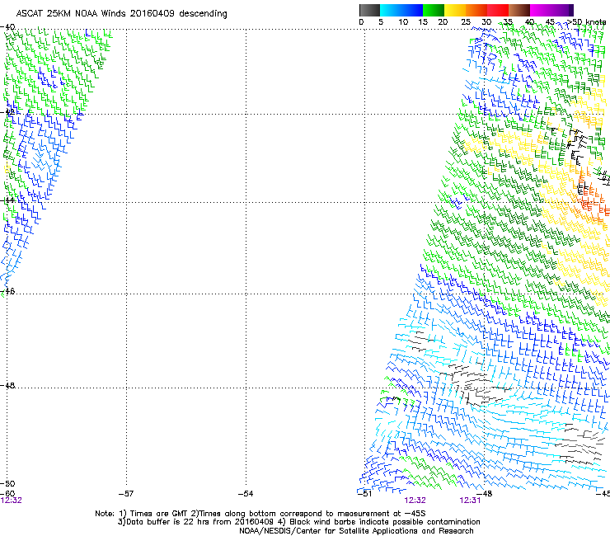
Task: Click the -51 longitude axis label
Action: point(364,494)
